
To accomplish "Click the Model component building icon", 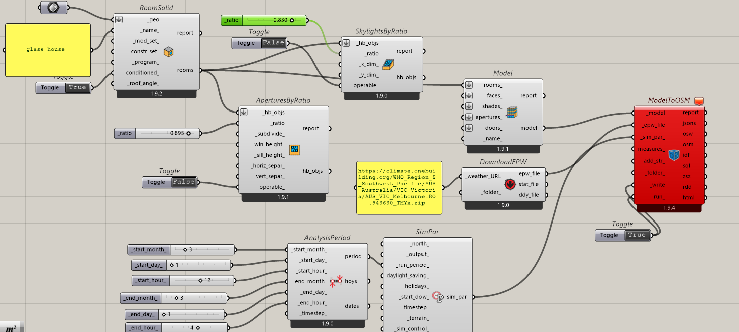I will [x=512, y=112].
